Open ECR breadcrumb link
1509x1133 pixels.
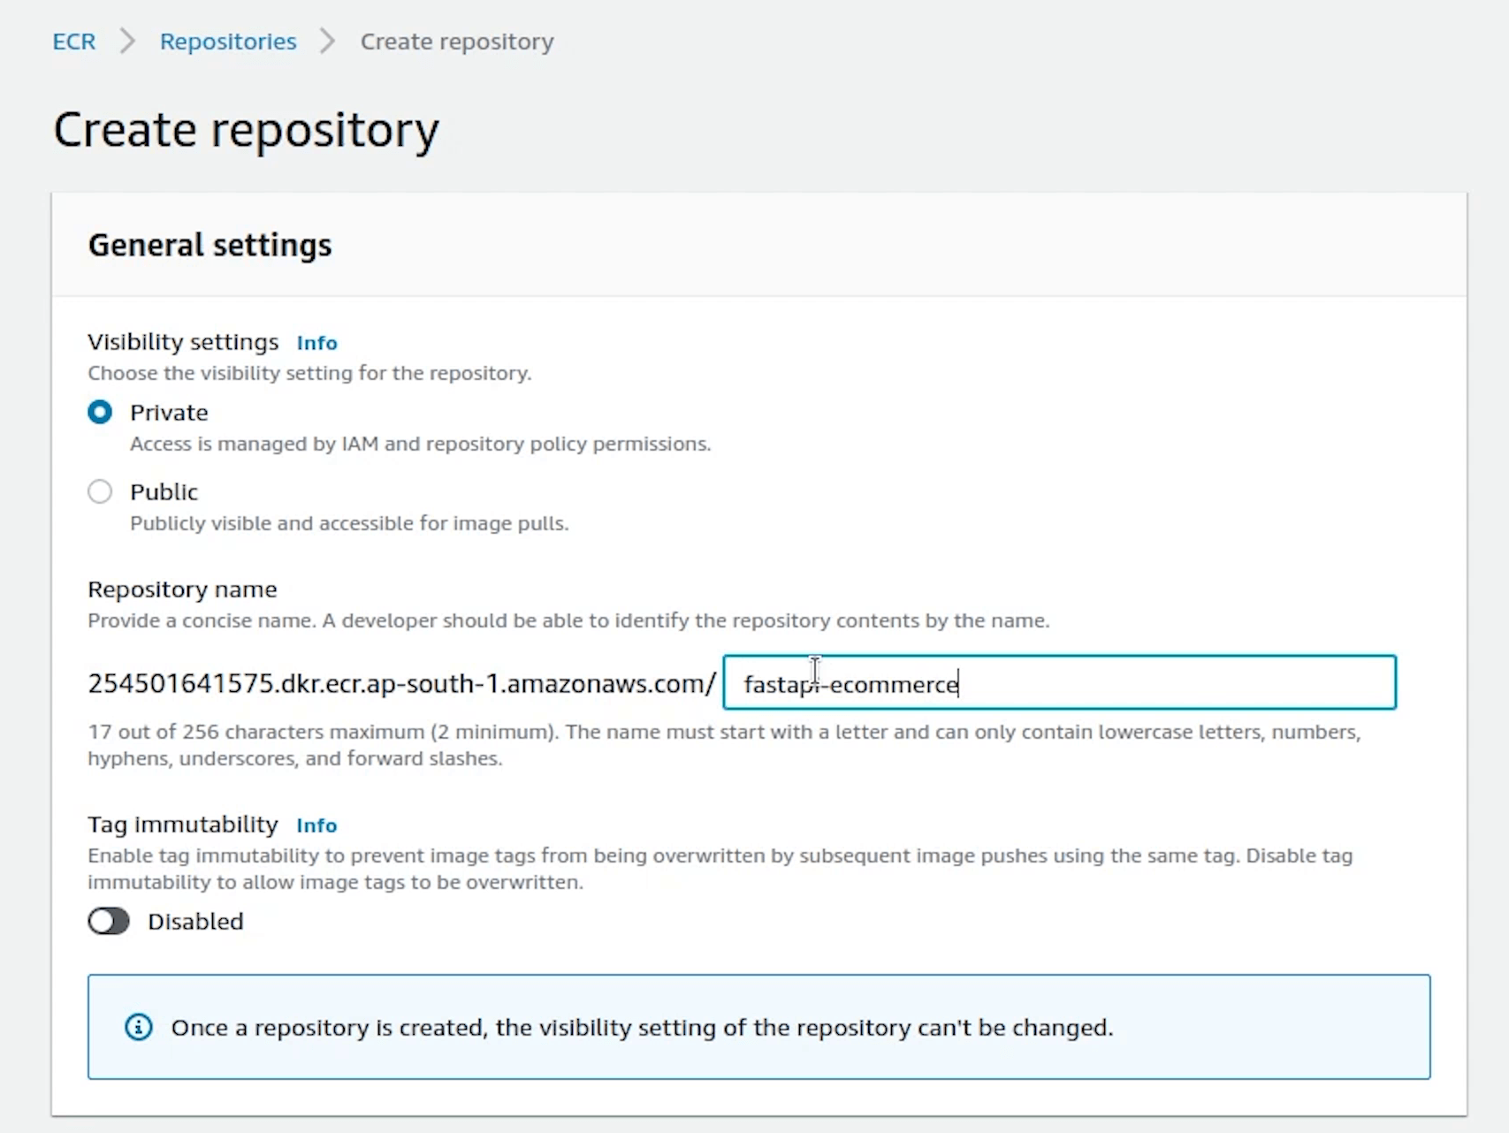pos(74,42)
